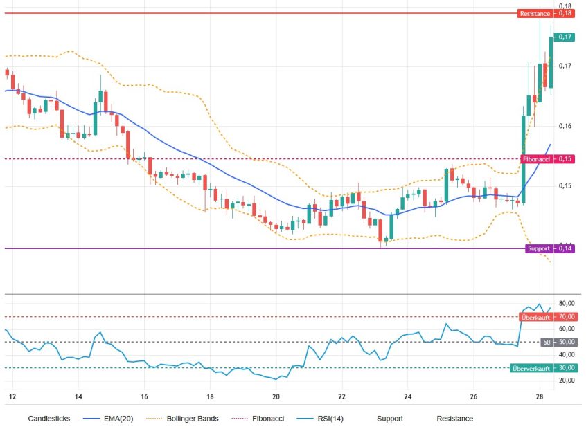Toggle the Candlesticks legend entry

(x=49, y=419)
